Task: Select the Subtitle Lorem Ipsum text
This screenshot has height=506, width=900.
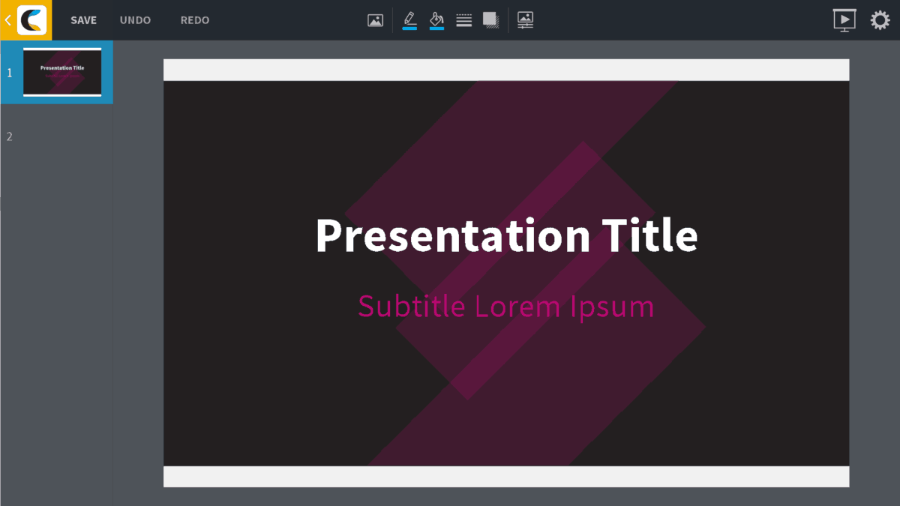Action: [x=506, y=306]
